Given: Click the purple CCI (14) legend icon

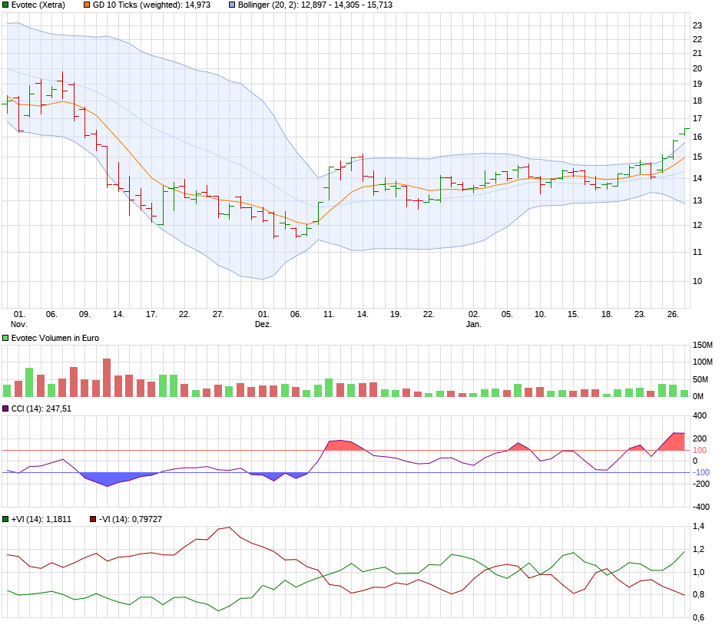Looking at the screenshot, I should coord(7,405).
